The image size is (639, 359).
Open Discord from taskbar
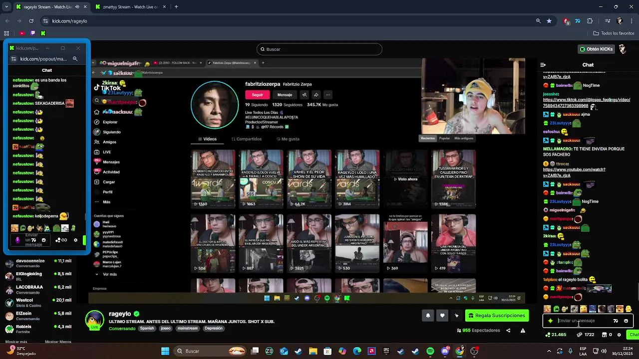[445, 351]
